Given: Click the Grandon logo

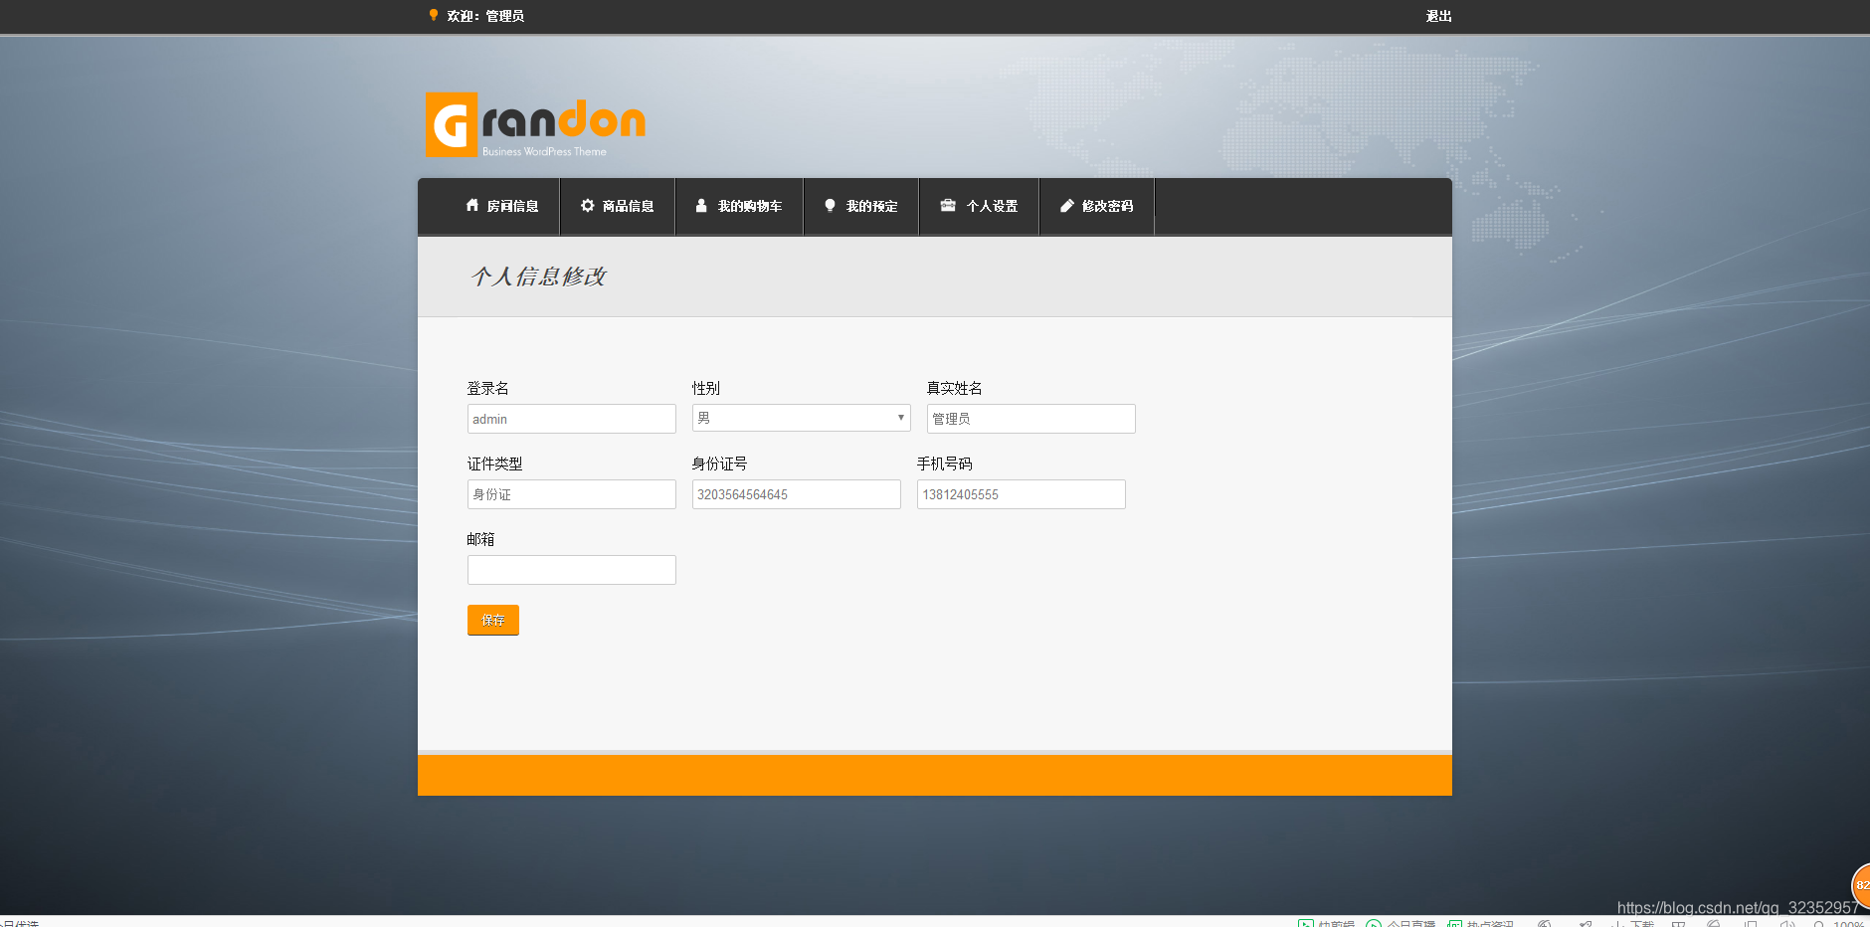Looking at the screenshot, I should point(535,124).
